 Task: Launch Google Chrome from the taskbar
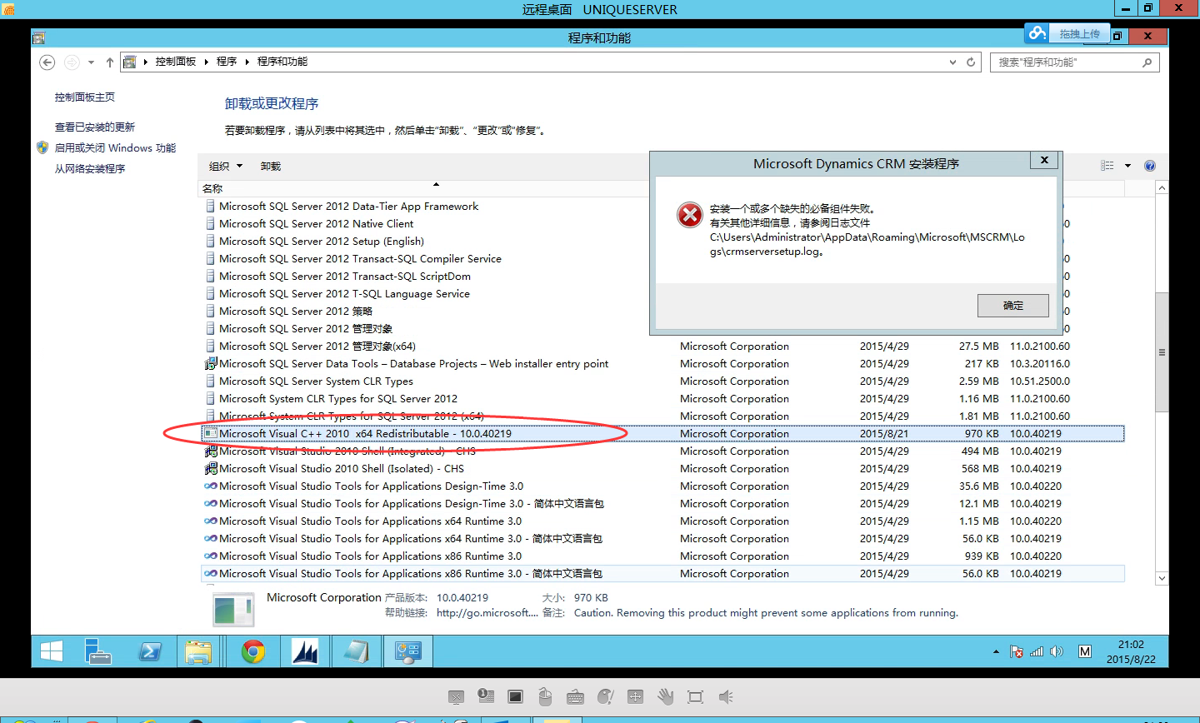click(x=253, y=651)
